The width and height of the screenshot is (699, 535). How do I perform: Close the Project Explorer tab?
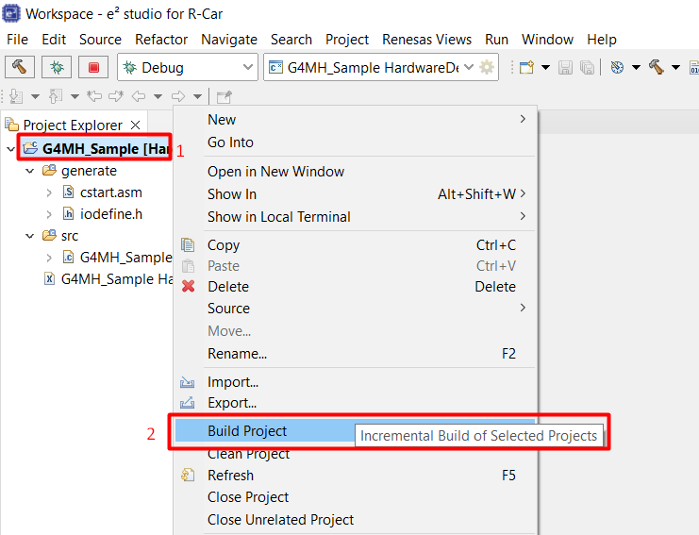coord(135,125)
